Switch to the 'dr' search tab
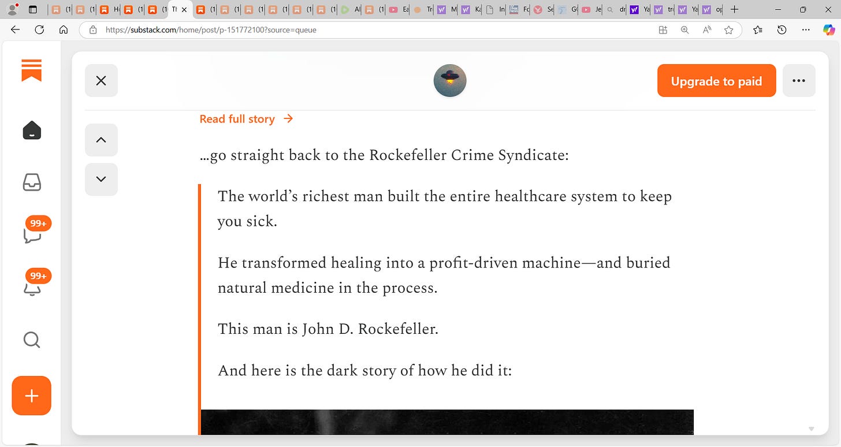The width and height of the screenshot is (841, 447). [x=616, y=9]
